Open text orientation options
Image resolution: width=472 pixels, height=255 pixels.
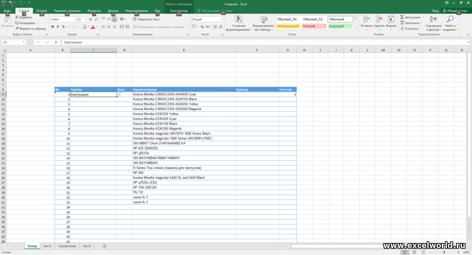pos(123,19)
